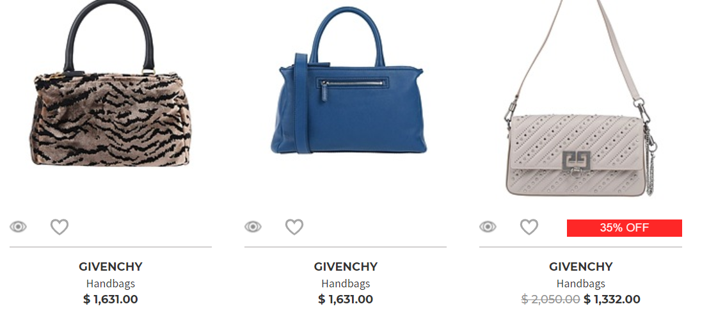Click the red 35% OFF badge
725x311 pixels.
tap(624, 228)
